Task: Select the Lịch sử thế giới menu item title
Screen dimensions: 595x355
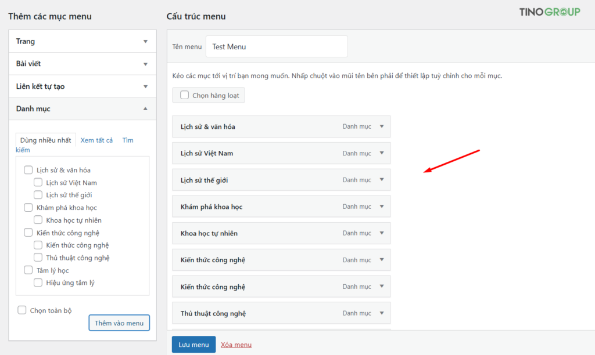Action: point(204,180)
